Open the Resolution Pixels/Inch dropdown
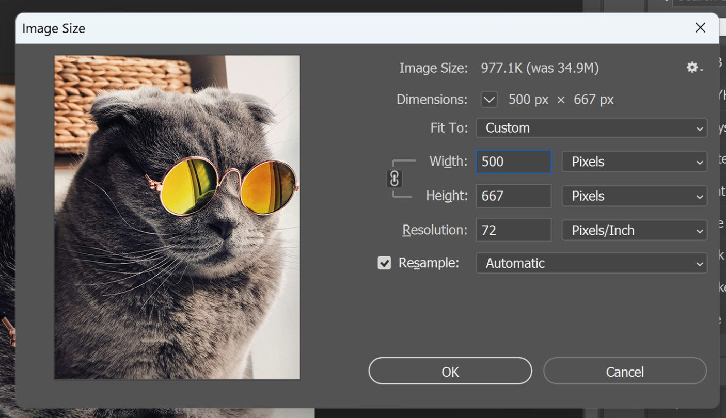The image size is (726, 418). pyautogui.click(x=634, y=230)
